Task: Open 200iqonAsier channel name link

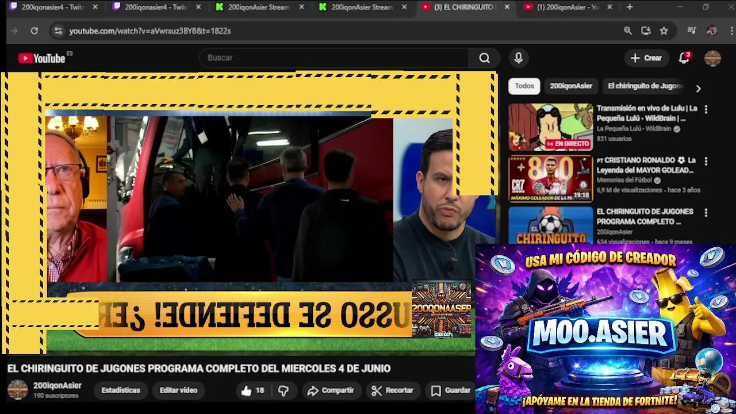Action: [57, 386]
